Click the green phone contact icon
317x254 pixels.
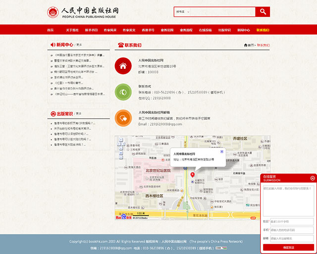click(123, 92)
